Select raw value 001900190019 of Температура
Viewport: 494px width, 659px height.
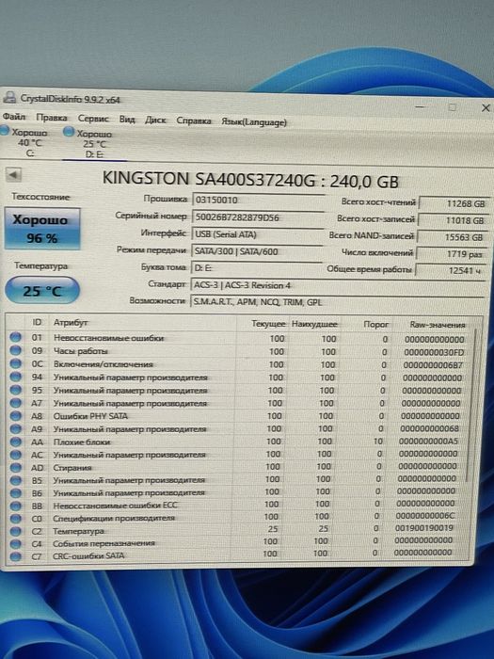coord(424,528)
